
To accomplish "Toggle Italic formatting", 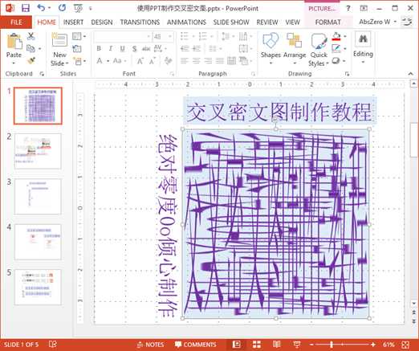I will click(x=111, y=48).
